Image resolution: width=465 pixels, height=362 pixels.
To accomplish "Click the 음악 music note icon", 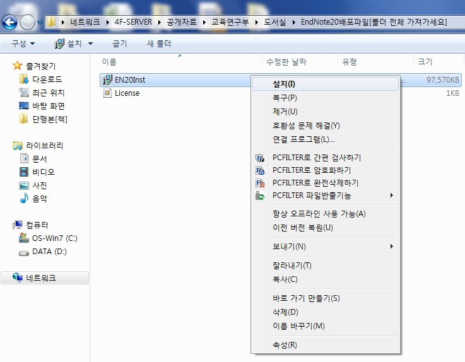I will point(24,198).
